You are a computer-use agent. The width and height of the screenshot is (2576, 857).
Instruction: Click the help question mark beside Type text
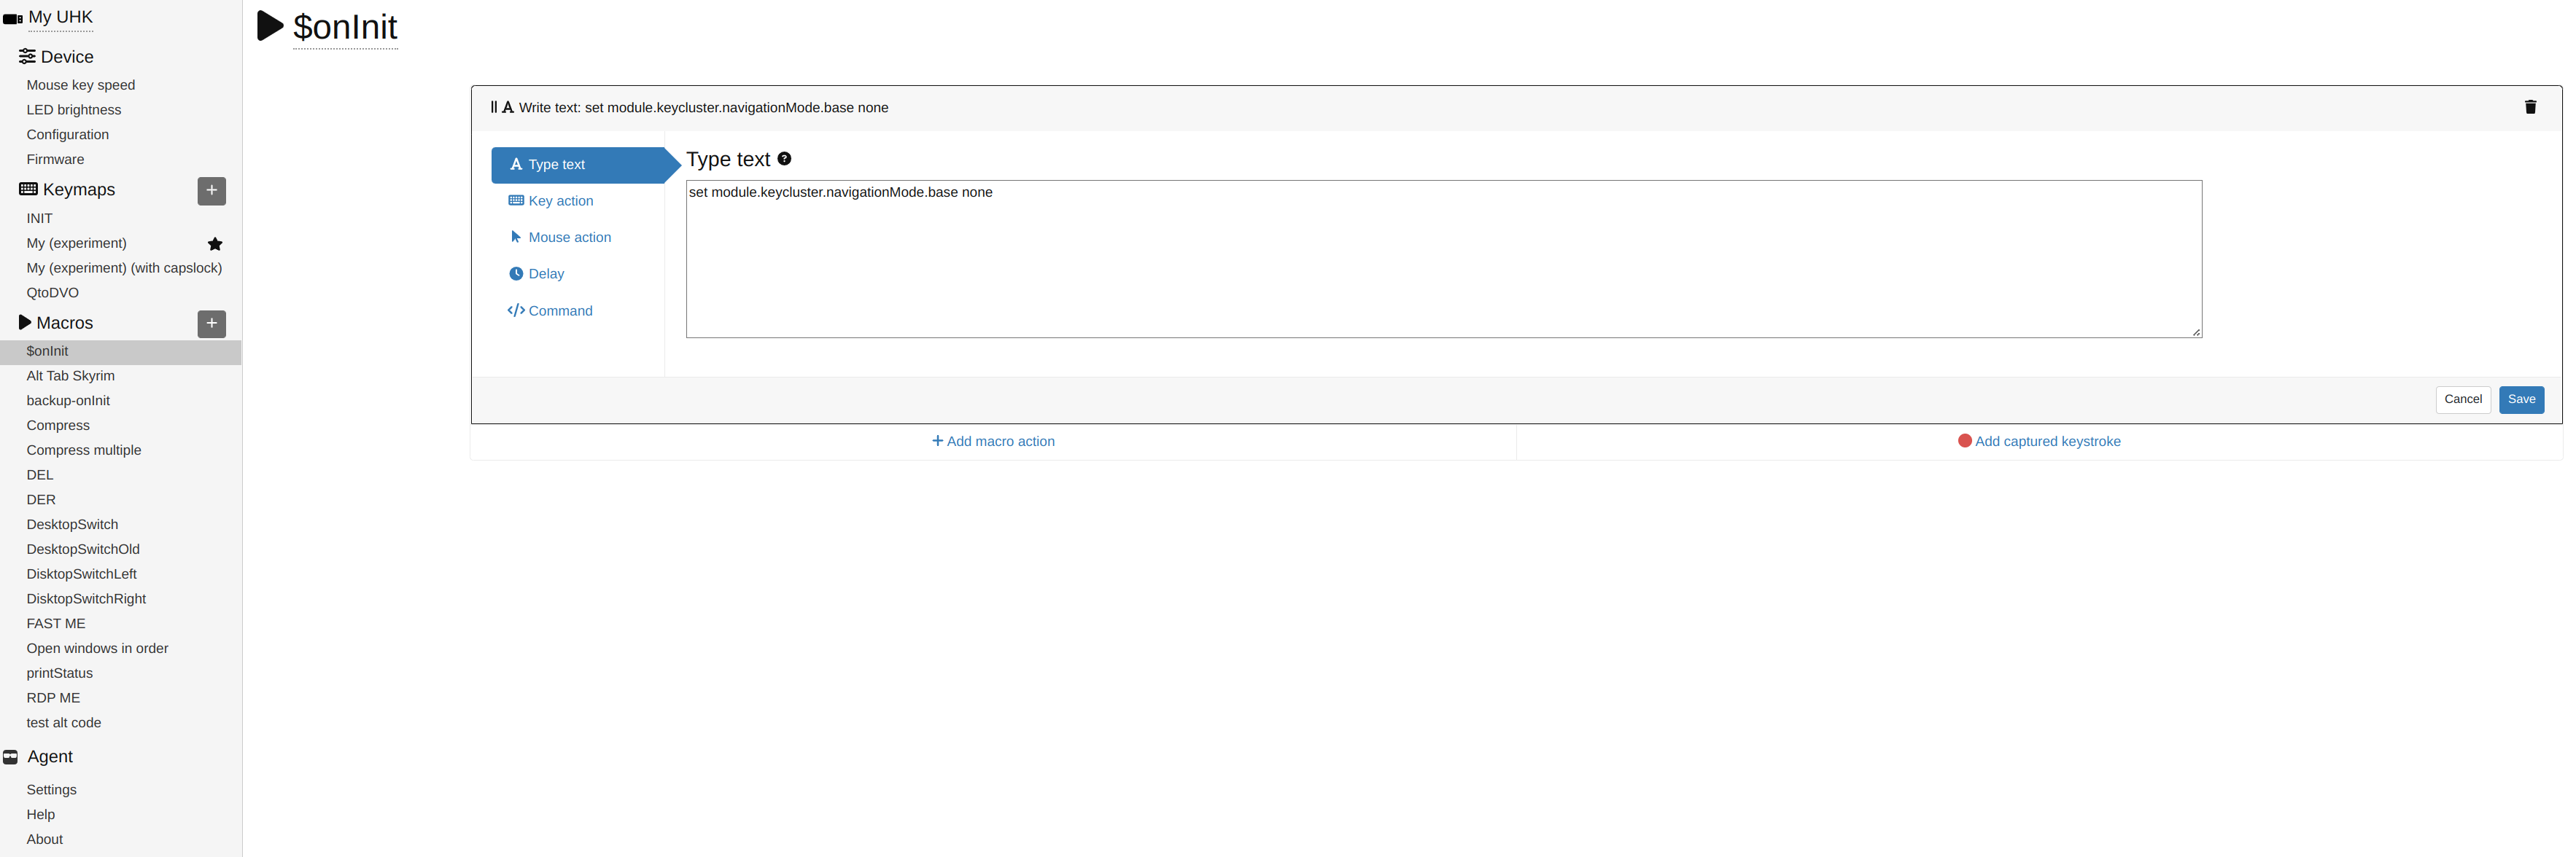pos(784,159)
